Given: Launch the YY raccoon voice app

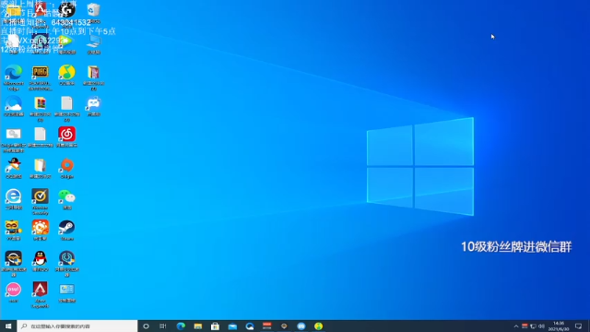Looking at the screenshot, I should 13,228.
